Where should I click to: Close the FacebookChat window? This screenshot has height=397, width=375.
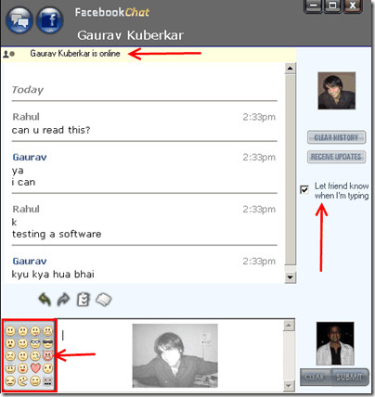tap(352, 6)
